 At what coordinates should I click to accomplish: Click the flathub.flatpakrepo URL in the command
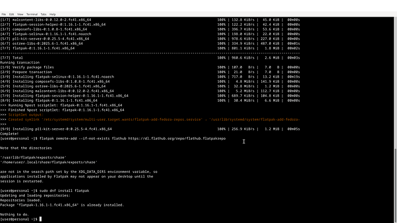click(x=177, y=139)
